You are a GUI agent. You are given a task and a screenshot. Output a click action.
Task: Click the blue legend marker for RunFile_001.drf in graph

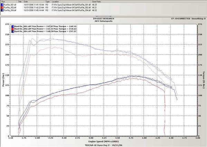coord(13,26)
